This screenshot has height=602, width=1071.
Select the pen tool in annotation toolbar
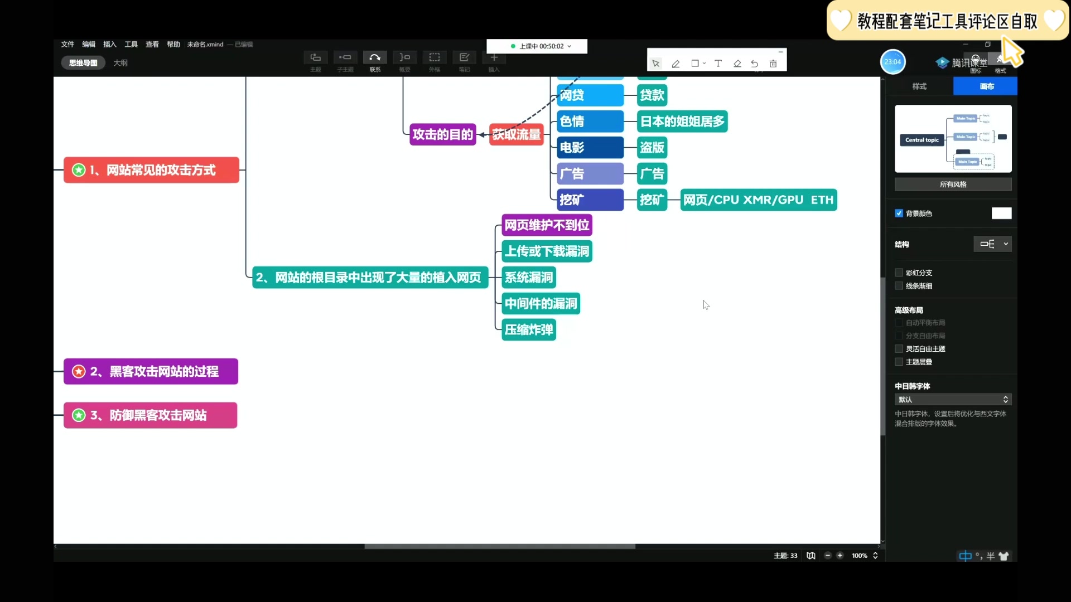[x=676, y=64]
